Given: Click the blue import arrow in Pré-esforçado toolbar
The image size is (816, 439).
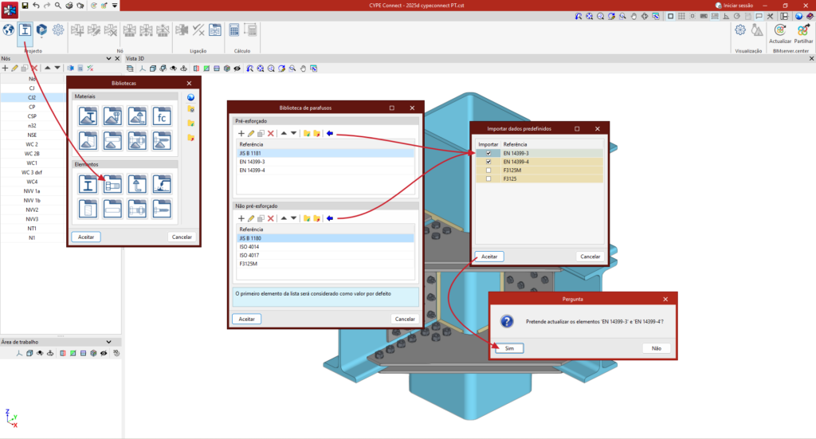Looking at the screenshot, I should (x=329, y=134).
